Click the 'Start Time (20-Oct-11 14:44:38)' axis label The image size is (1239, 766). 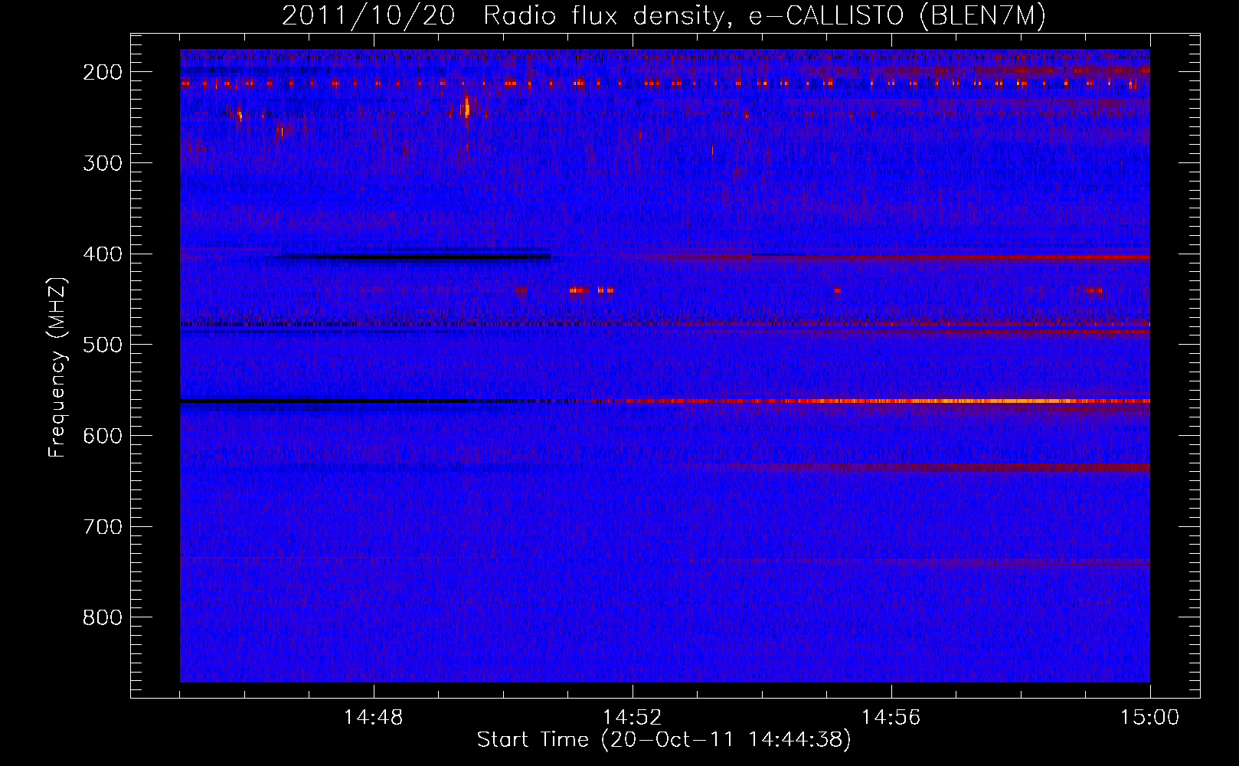[x=664, y=740]
